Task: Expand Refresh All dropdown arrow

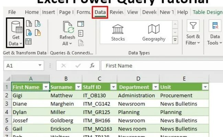Action: [71, 43]
